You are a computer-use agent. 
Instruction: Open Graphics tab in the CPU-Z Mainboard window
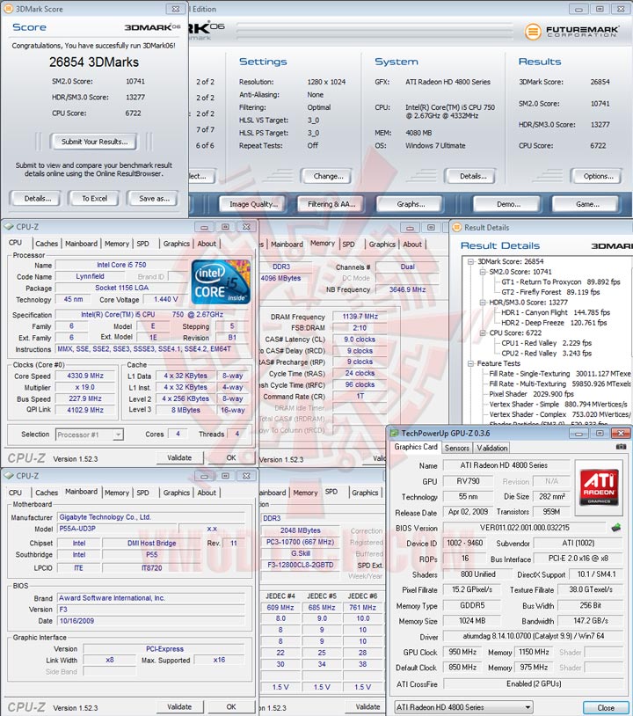[x=176, y=493]
